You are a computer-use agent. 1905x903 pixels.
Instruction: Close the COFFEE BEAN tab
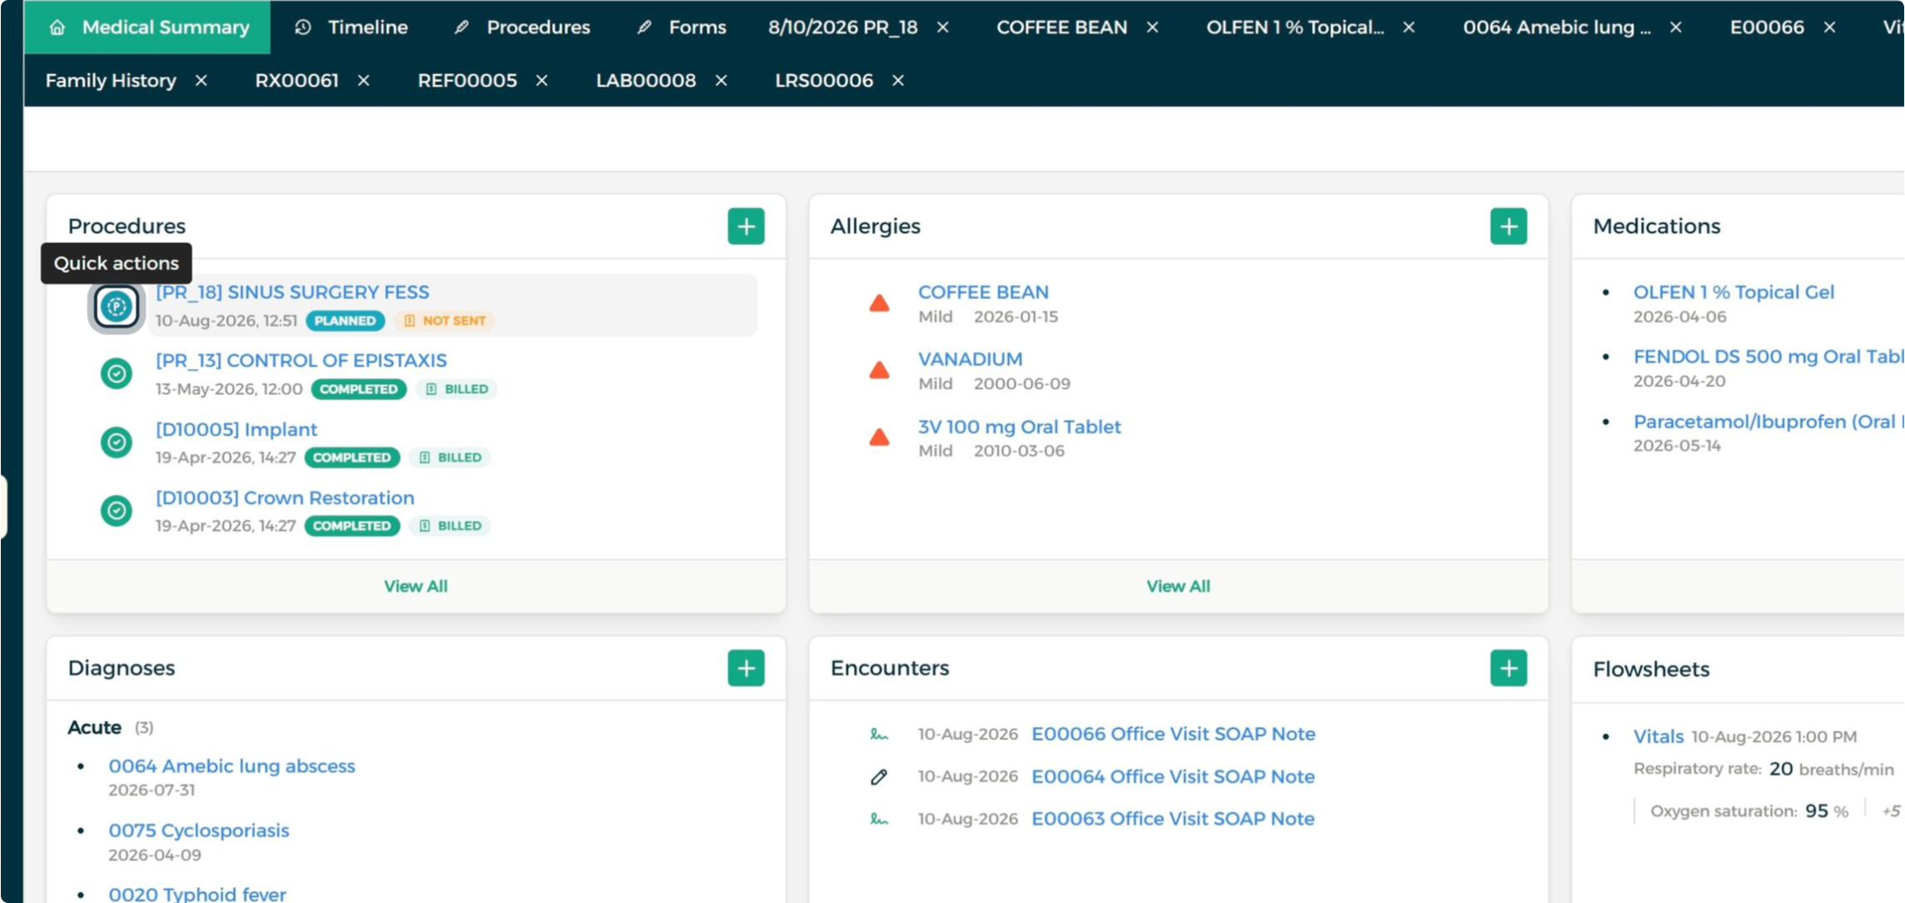[1152, 28]
